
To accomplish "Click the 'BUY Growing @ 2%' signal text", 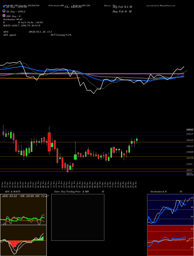I will 61,35.
